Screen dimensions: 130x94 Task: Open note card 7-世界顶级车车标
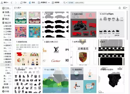(83, 52)
